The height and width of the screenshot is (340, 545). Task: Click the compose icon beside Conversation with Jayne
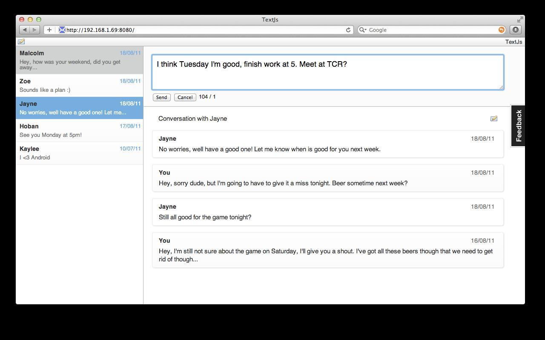(494, 119)
